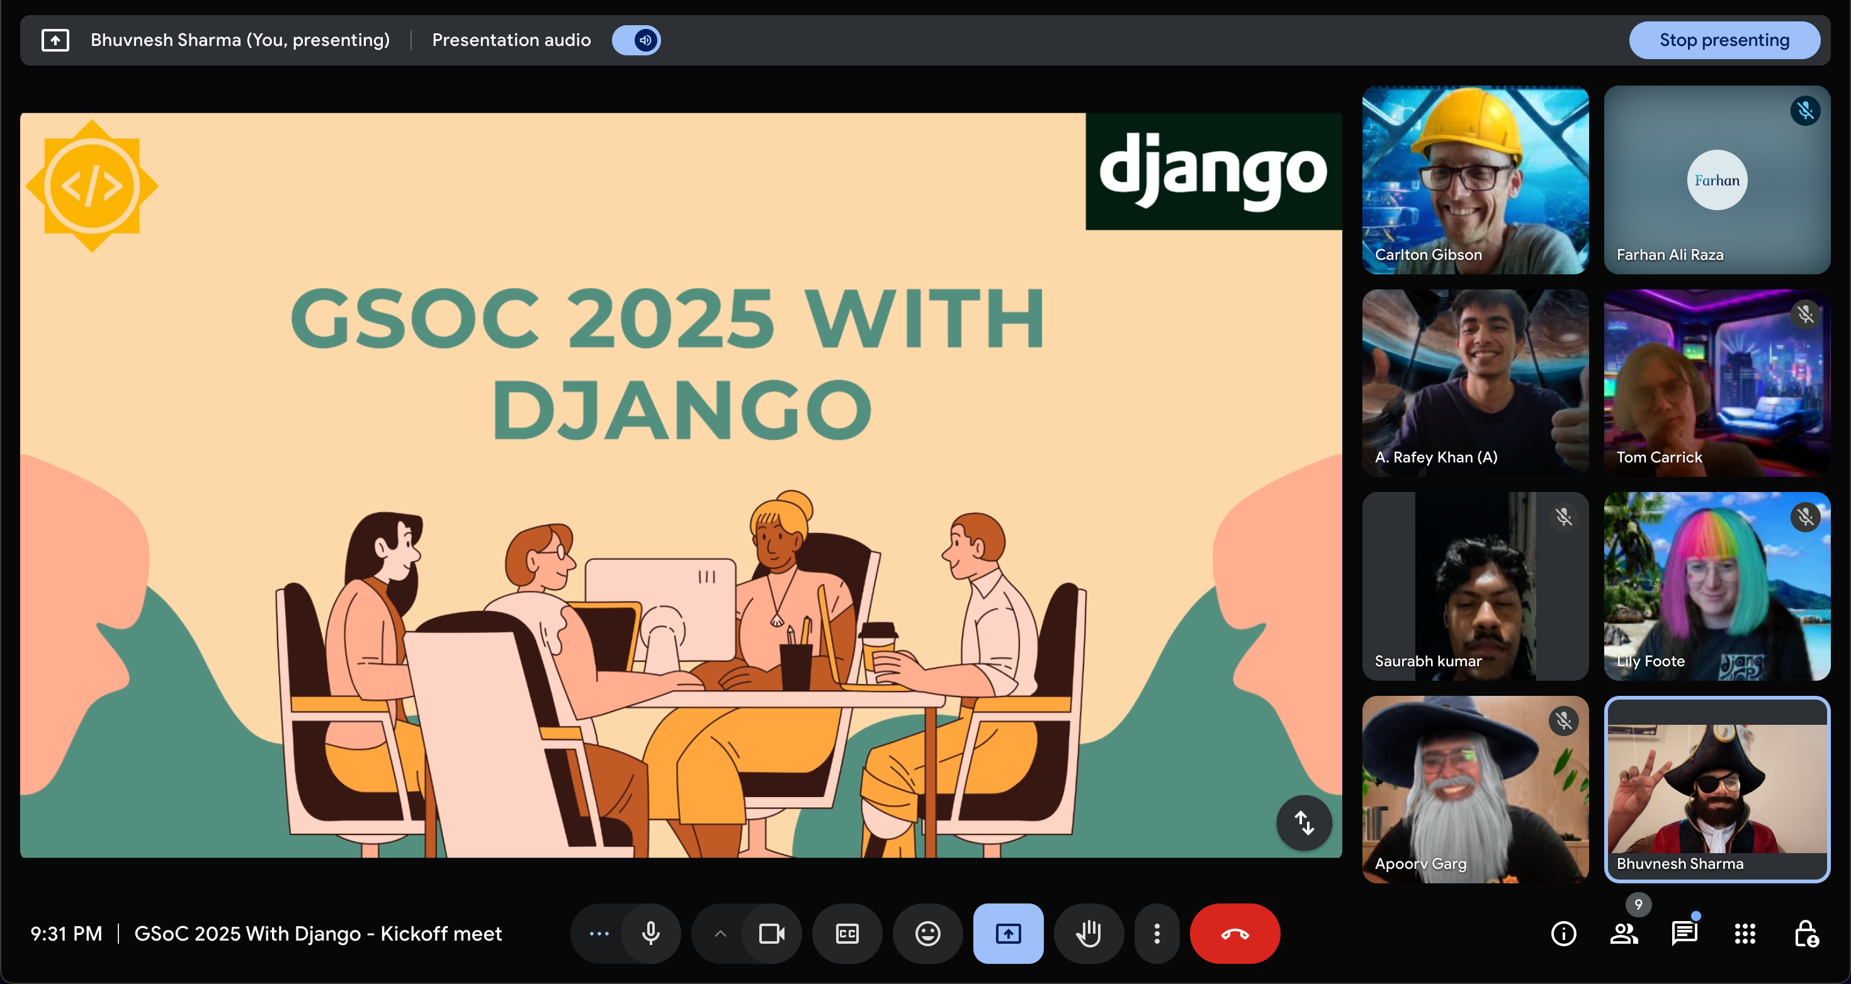Click the participant count badge 9
The width and height of the screenshot is (1851, 984).
[1638, 904]
